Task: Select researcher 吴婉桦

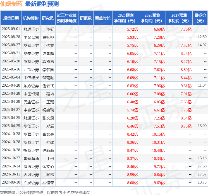Action: 48,37
